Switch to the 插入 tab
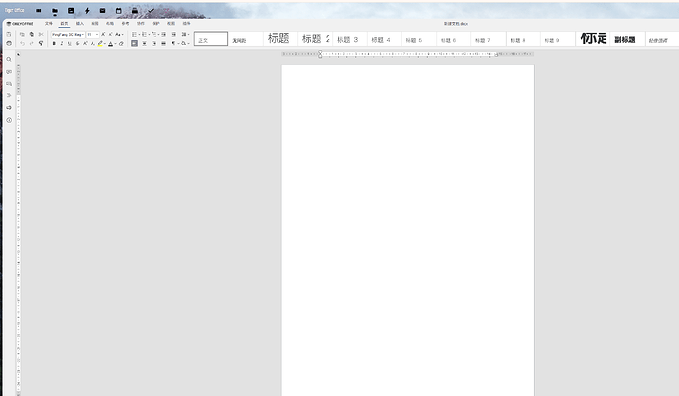The width and height of the screenshot is (679, 396). [79, 22]
